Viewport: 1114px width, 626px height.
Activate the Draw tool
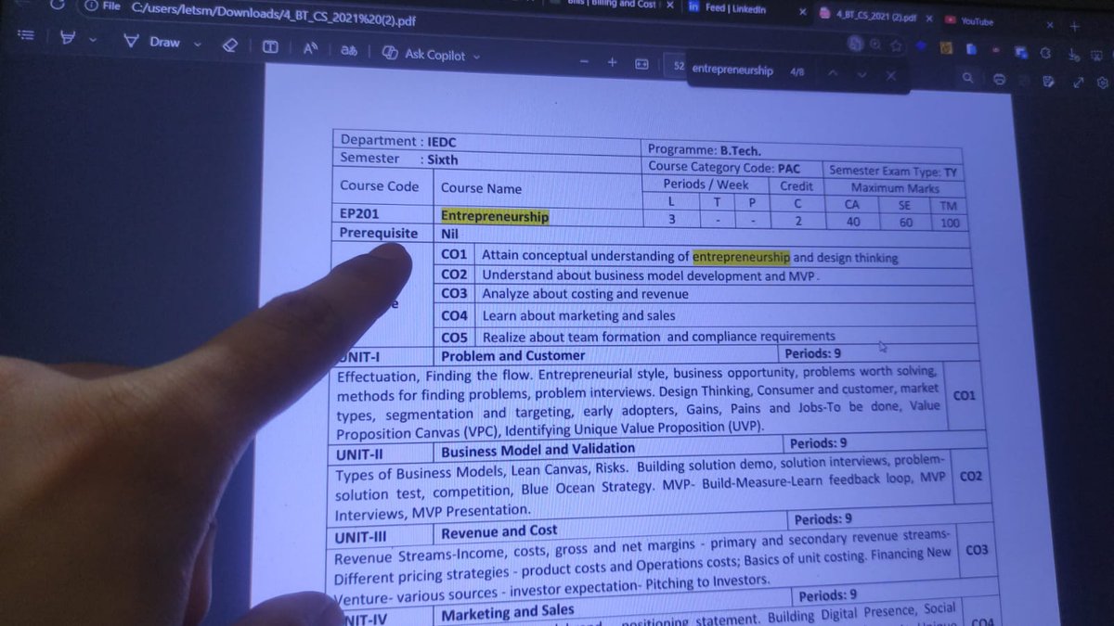pos(151,41)
